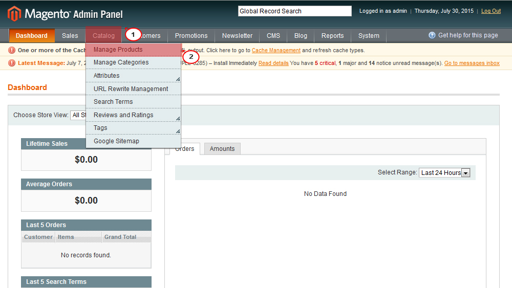This screenshot has width=512, height=288.
Task: Expand the Tags submenu
Action: point(133,128)
